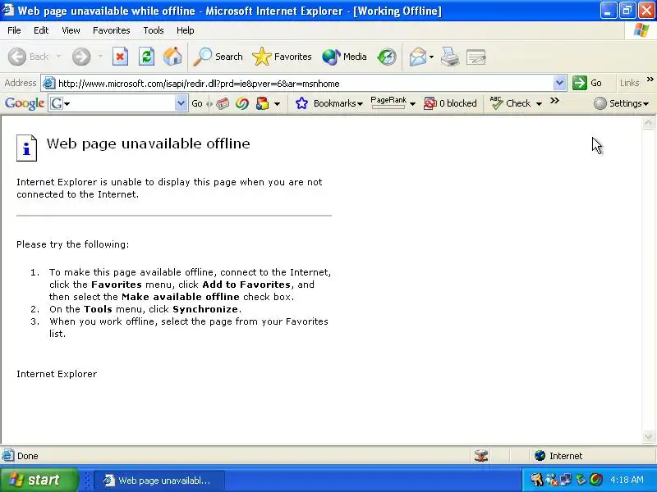The width and height of the screenshot is (657, 492).
Task: Click Google toolbar news icon
Action: (x=223, y=103)
